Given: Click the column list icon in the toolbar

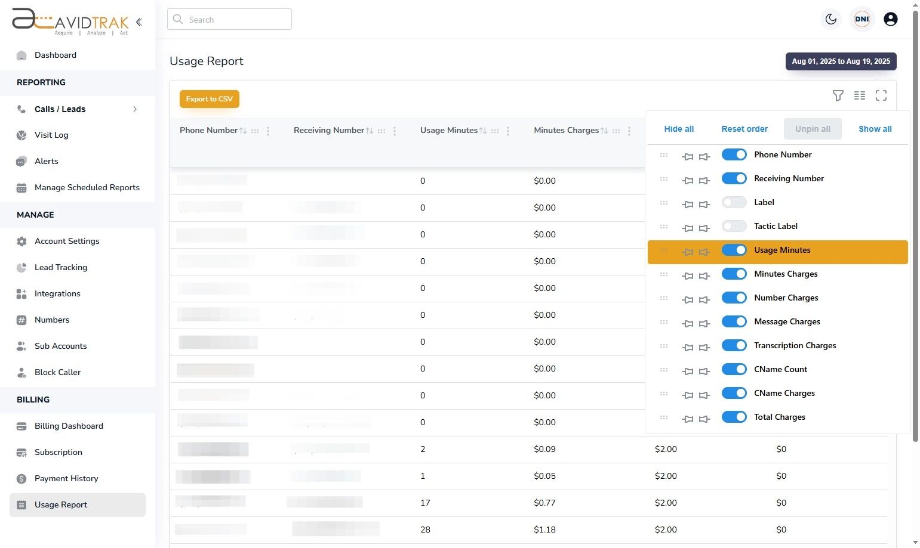Looking at the screenshot, I should (860, 95).
